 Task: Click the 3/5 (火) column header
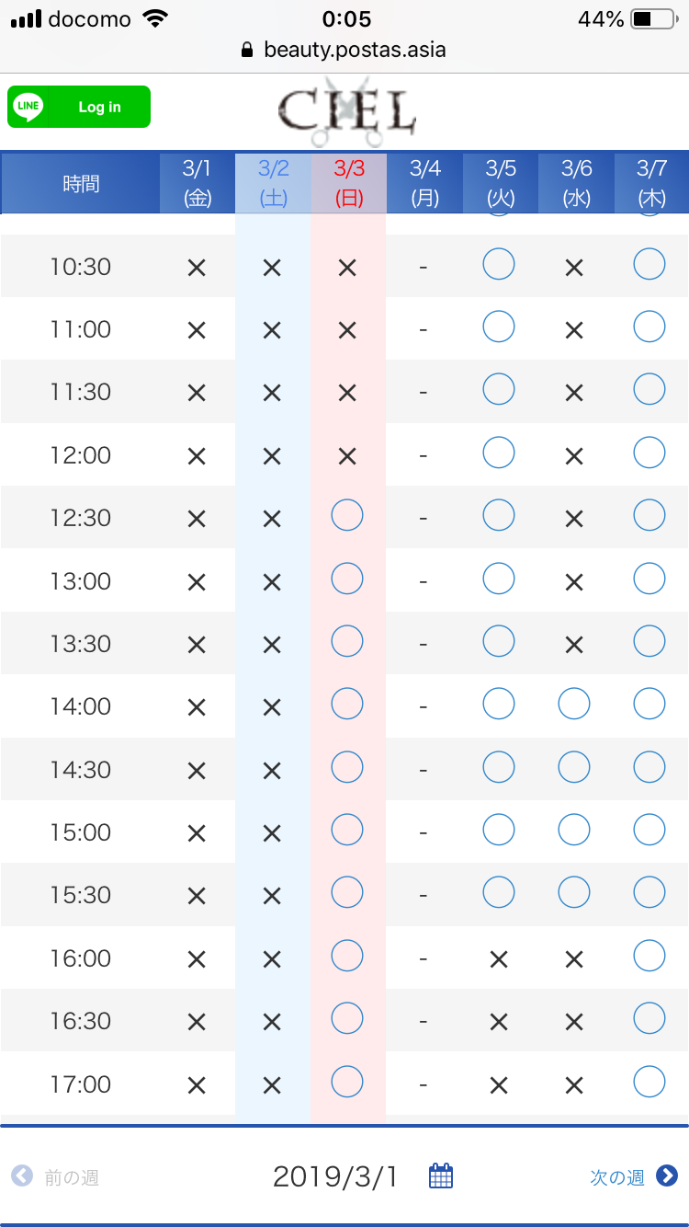[501, 183]
